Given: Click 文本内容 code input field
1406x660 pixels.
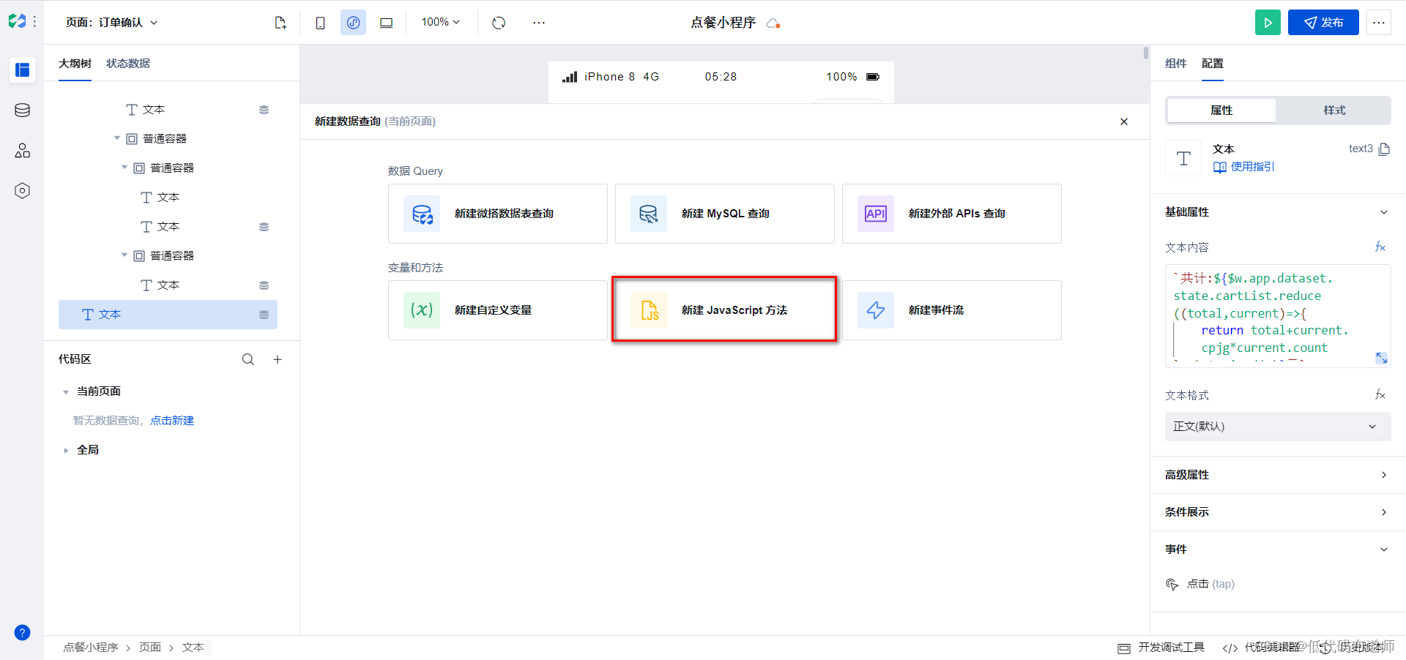Looking at the screenshot, I should pyautogui.click(x=1278, y=316).
